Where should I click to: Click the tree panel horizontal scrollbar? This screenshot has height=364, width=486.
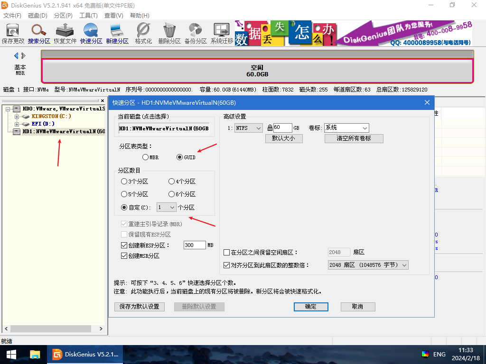tap(51, 328)
